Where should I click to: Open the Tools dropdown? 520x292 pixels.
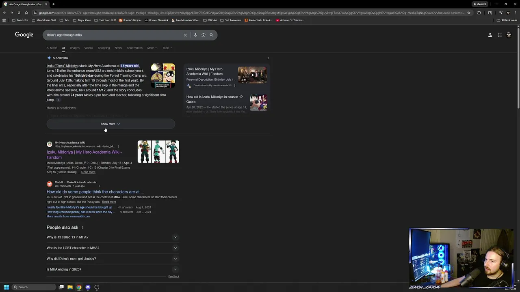[167, 48]
